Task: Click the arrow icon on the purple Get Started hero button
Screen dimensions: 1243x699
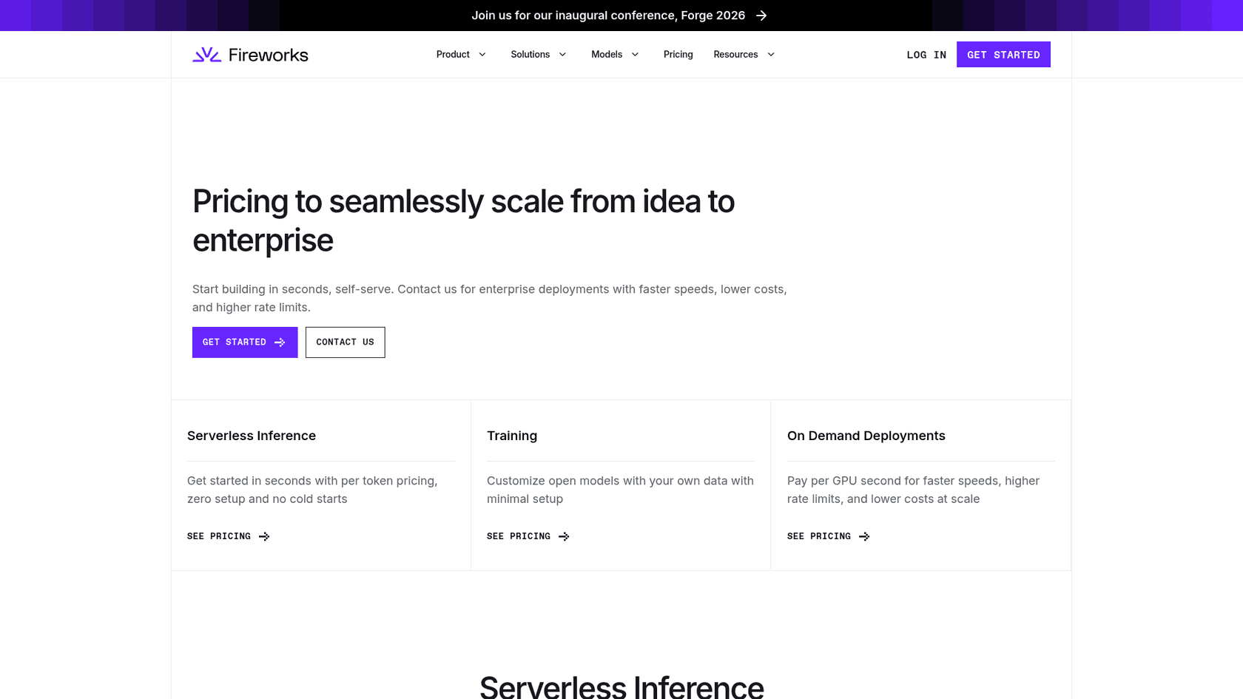Action: point(280,342)
